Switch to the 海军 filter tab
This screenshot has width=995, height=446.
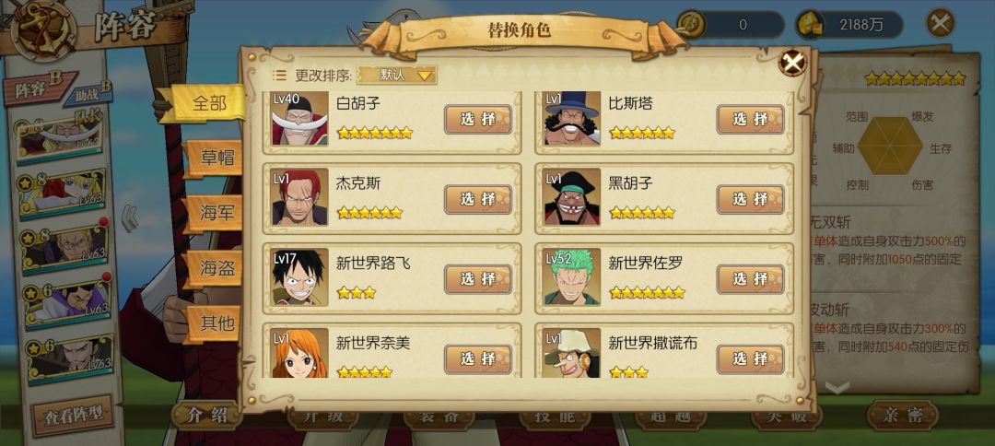click(215, 214)
